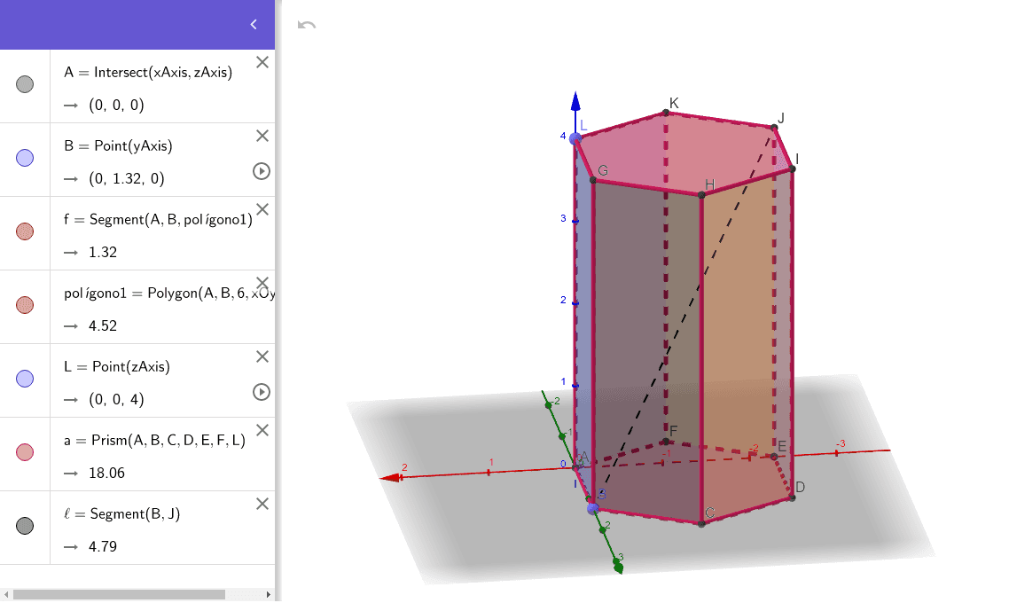Toggle visibility of point B

coord(25,158)
